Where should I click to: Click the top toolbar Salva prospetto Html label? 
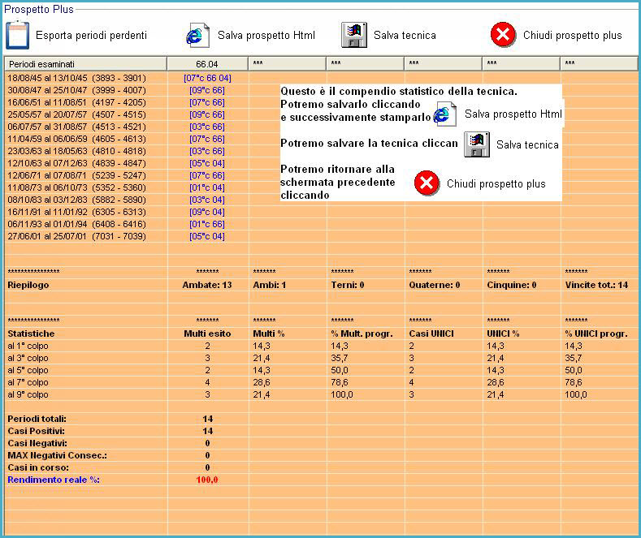[x=266, y=36]
